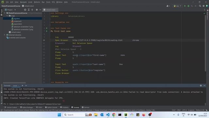
Task: Open the user account dropdown
Action: click(x=168, y=6)
